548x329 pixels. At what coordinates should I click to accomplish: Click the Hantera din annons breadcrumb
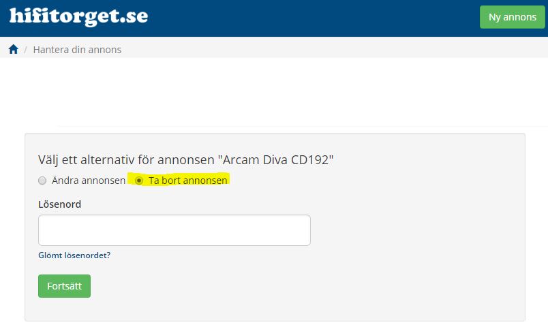77,50
